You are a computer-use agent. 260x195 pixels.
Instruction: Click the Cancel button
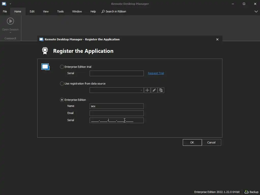(212, 142)
